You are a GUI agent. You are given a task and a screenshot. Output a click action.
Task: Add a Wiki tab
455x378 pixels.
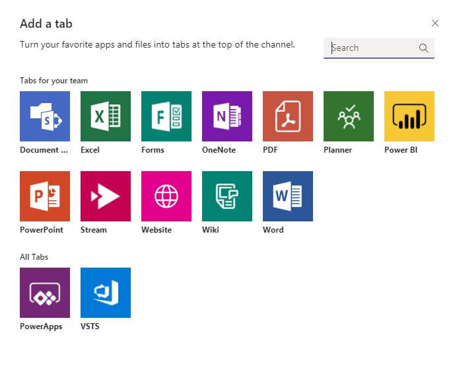coord(227,196)
